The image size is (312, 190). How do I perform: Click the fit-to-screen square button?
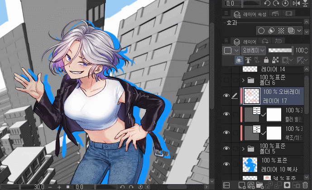pyautogui.click(x=68, y=187)
